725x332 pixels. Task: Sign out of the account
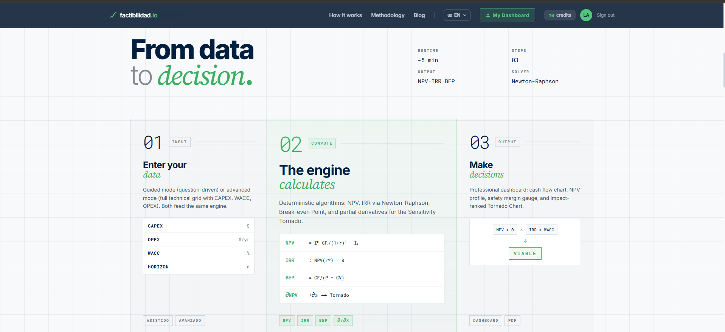(605, 15)
